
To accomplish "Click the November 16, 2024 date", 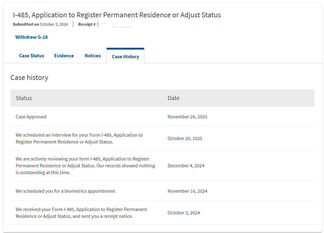I will pos(187,191).
